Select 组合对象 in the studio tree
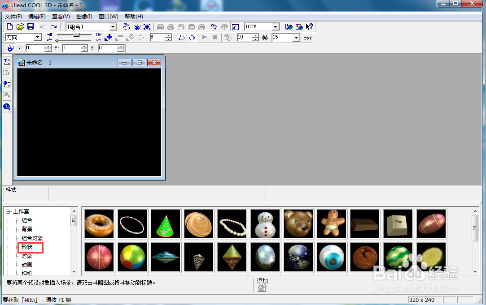This screenshot has height=305, width=486. (x=32, y=238)
